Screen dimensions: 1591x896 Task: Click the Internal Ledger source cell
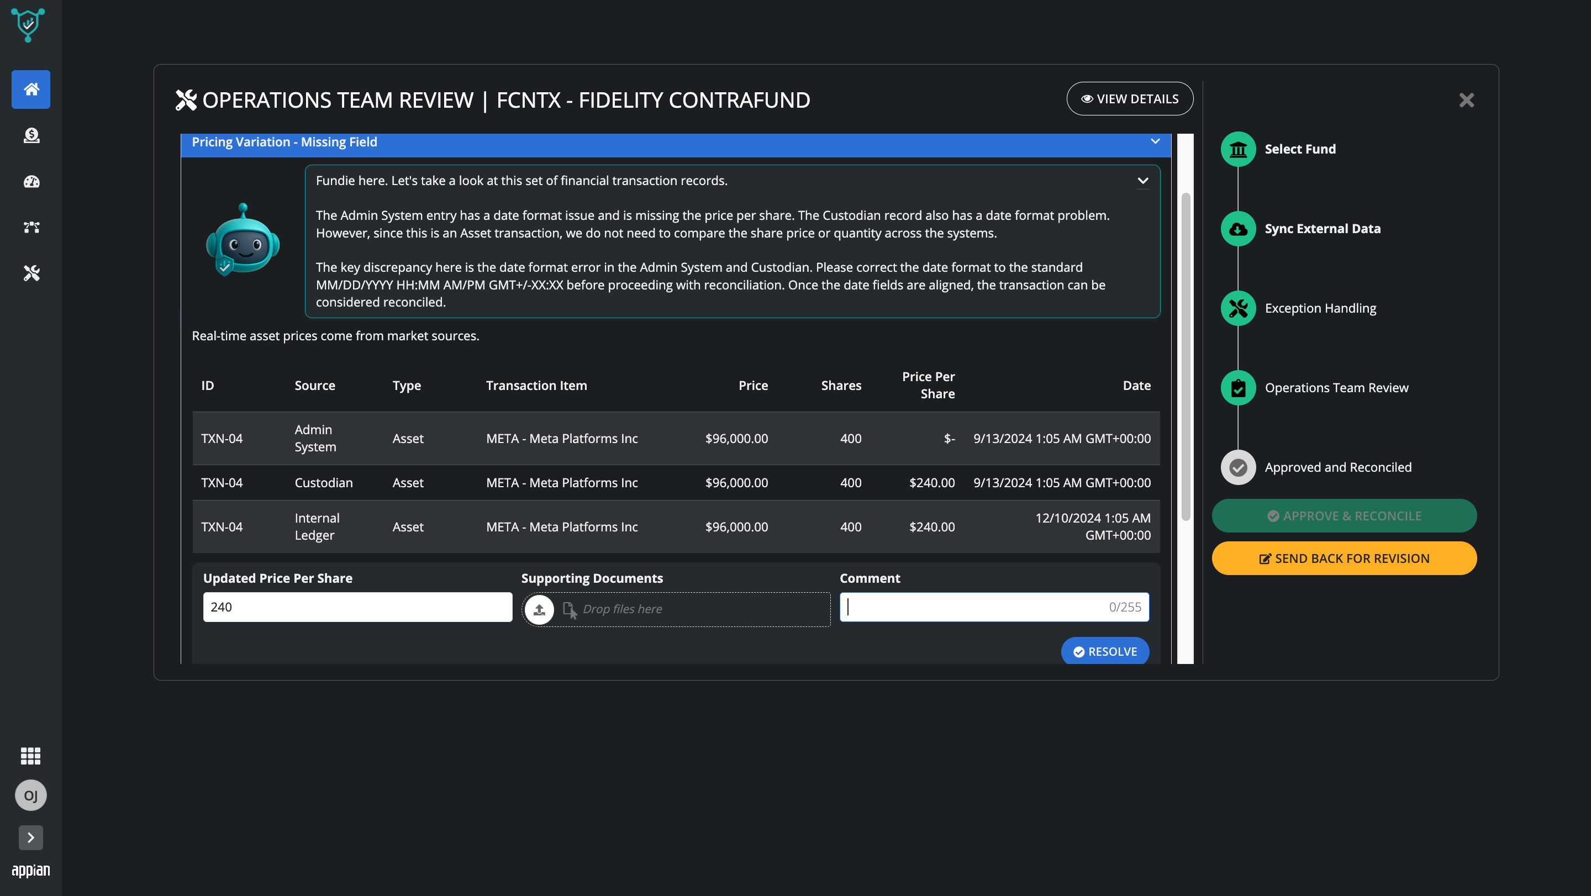click(x=317, y=527)
